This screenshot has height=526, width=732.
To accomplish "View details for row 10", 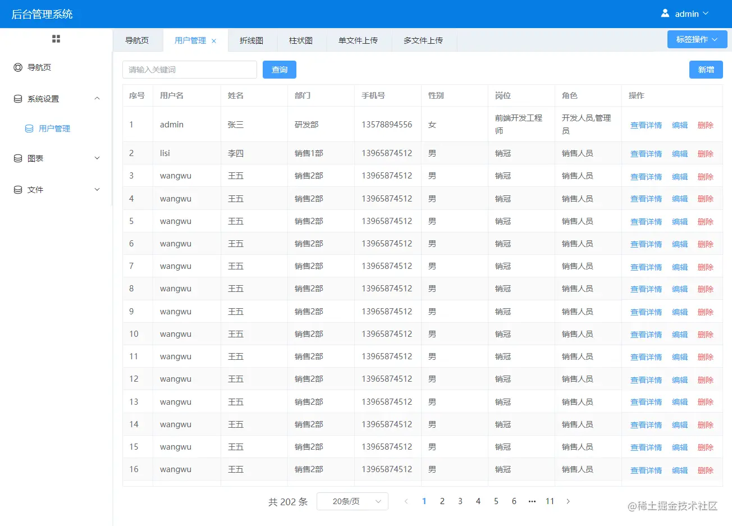I will (x=646, y=335).
